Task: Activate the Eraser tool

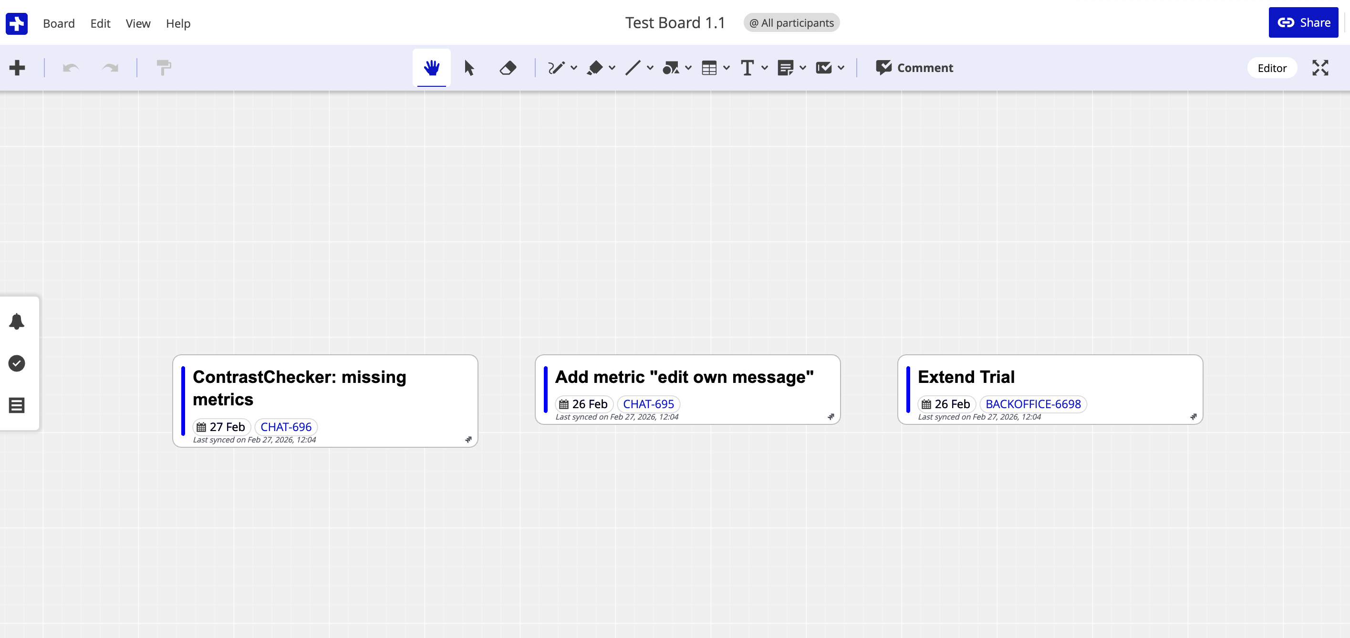Action: (507, 68)
